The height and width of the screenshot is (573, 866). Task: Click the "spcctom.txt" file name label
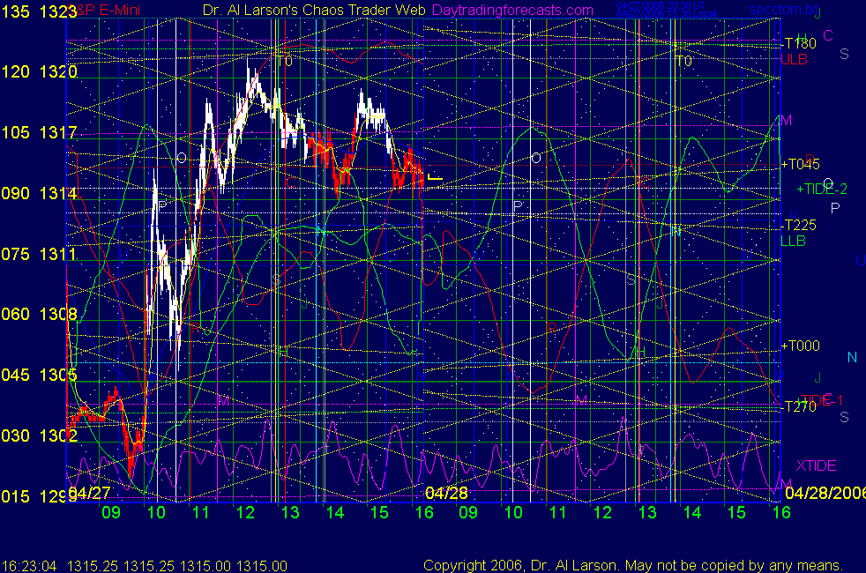[x=784, y=10]
